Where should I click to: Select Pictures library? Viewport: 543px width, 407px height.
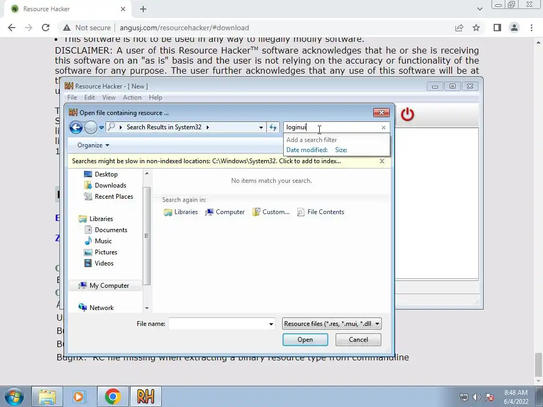101,252
